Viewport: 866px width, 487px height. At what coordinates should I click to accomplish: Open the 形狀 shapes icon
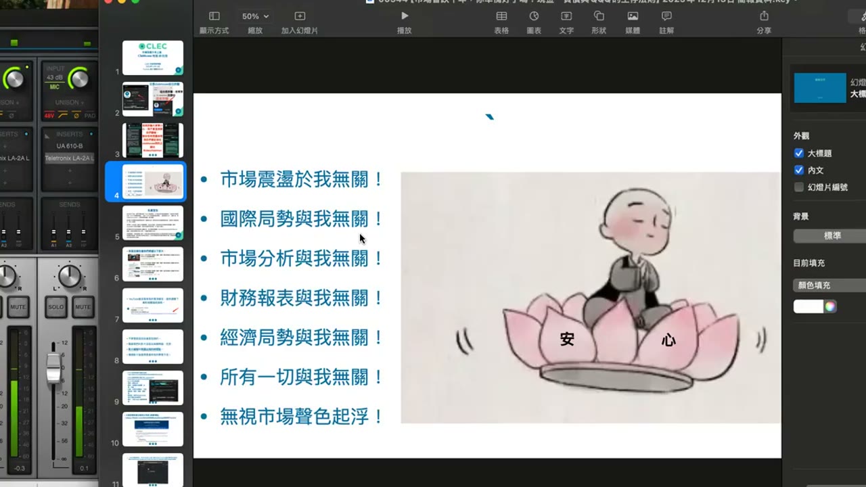pyautogui.click(x=599, y=16)
